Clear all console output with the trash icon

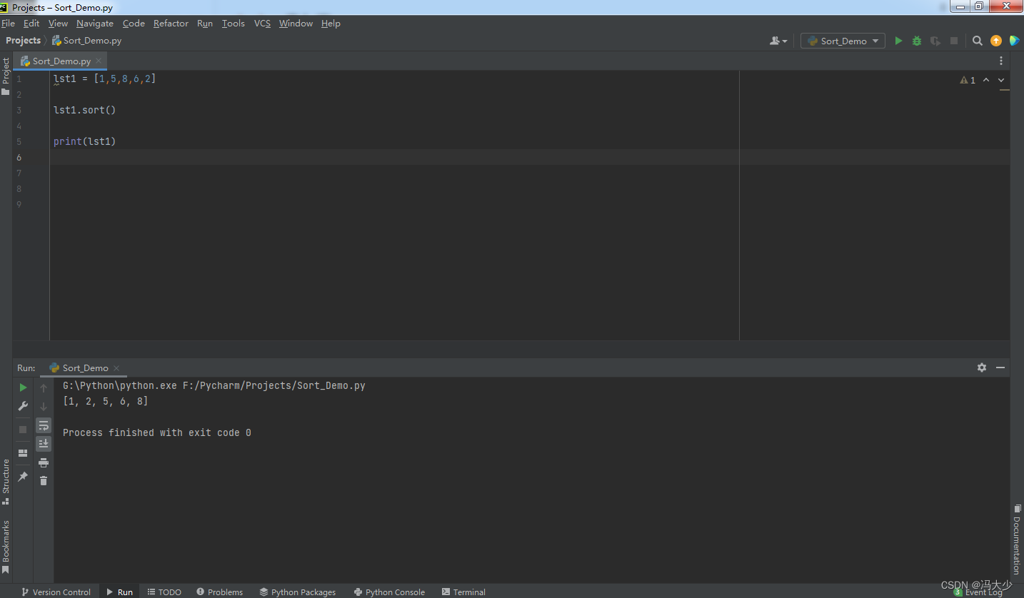tap(44, 481)
